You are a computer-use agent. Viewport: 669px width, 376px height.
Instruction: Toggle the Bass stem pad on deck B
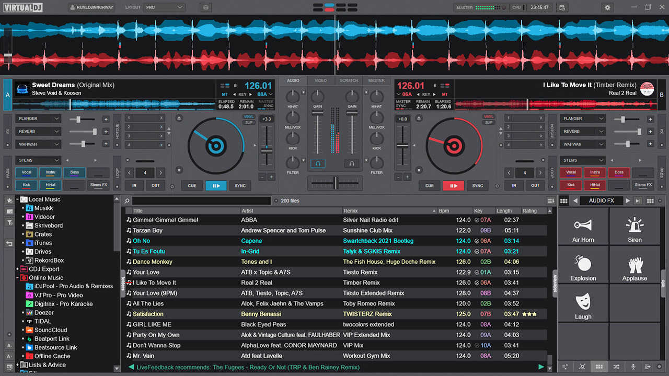click(x=619, y=172)
